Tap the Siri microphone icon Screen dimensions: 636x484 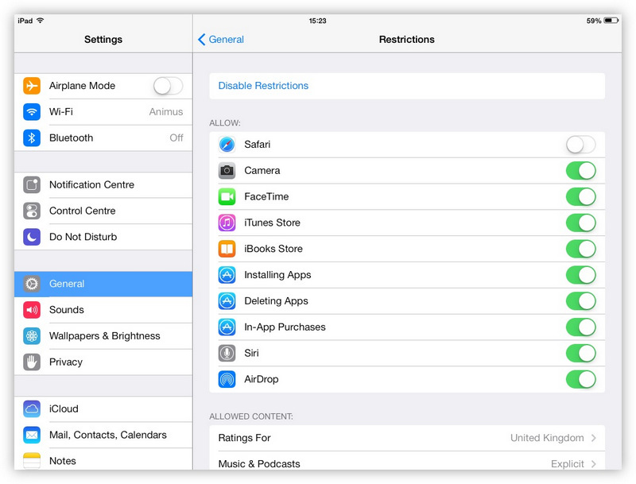pos(227,353)
